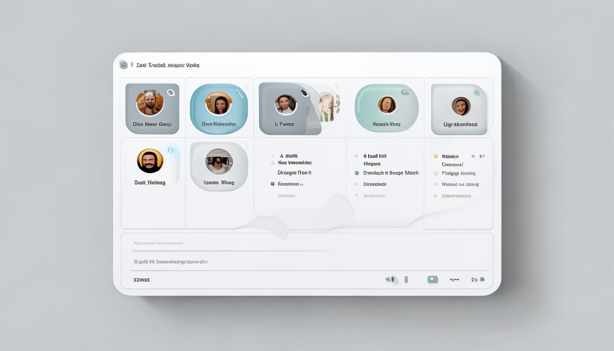Click the small ring icon on the first gray profile card
Screen dimensions: 614x351
(x=171, y=92)
